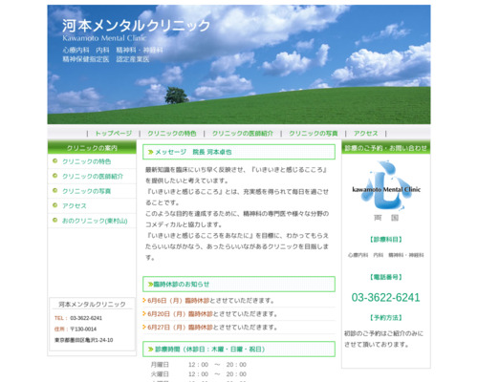Viewport: 478px width, 382px height.
Task: Select クリニックの医師紹介 in the navigation bar
Action: (243, 134)
